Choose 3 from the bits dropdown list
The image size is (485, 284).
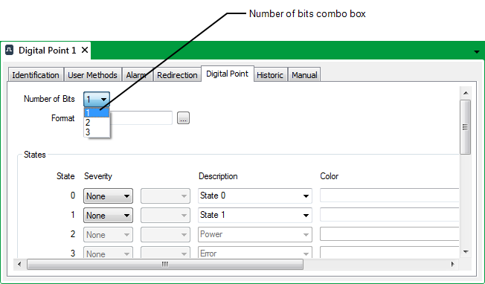(97, 132)
